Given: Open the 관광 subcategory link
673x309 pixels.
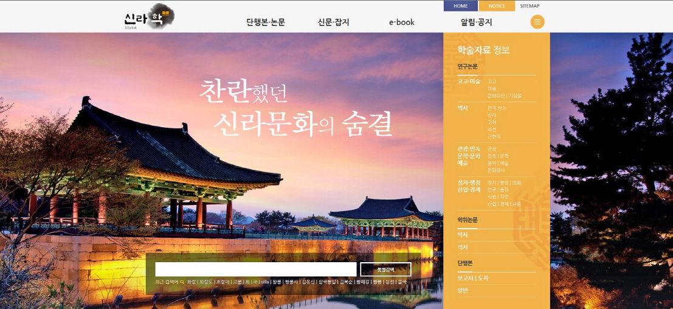Looking at the screenshot, I should (x=492, y=148).
